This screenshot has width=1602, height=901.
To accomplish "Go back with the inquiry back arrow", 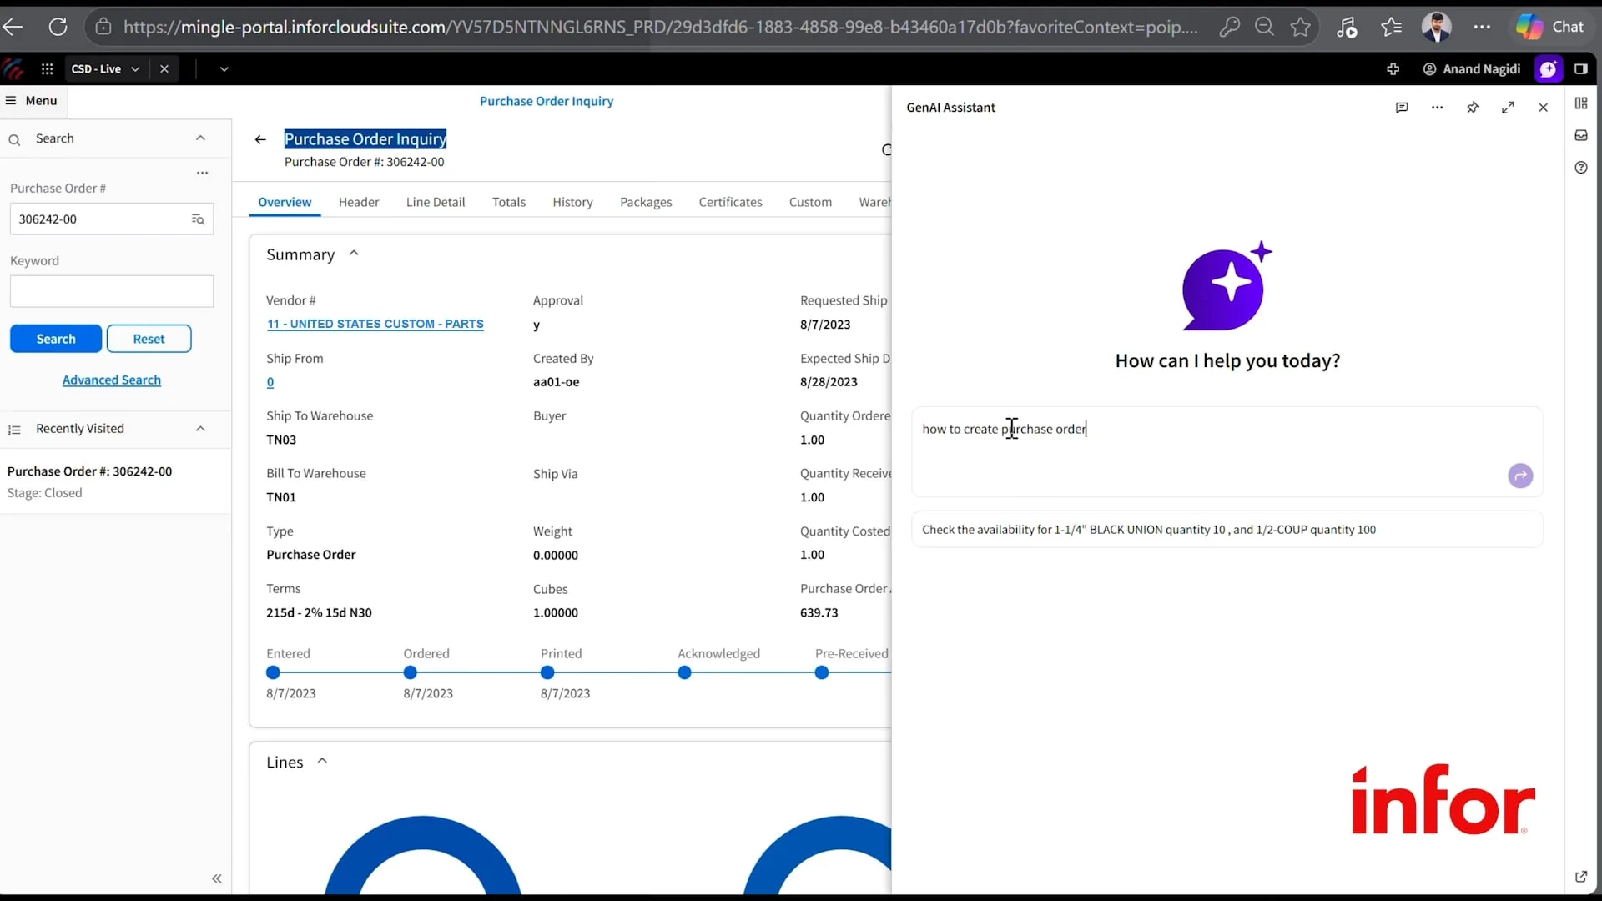I will pos(260,140).
